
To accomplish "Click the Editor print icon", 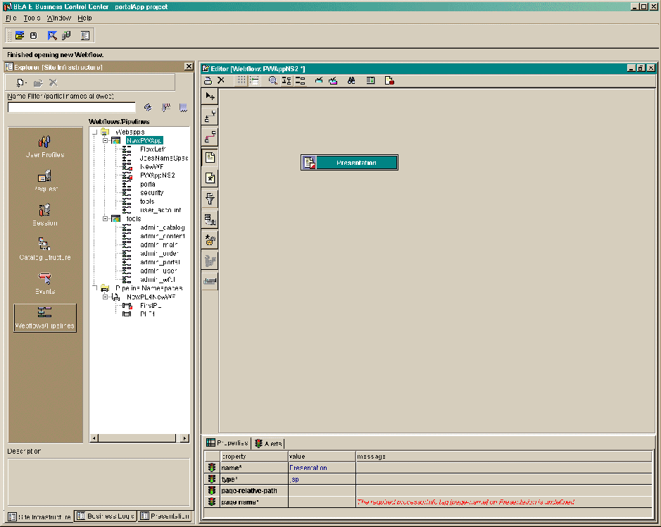I will 208,80.
